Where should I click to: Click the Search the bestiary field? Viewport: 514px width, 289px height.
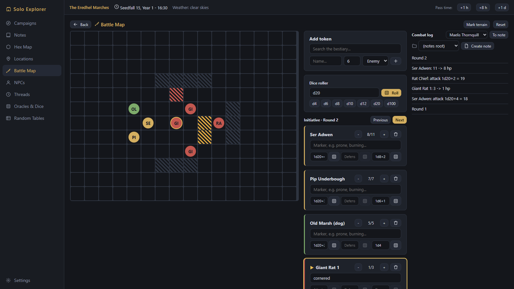[x=355, y=49]
